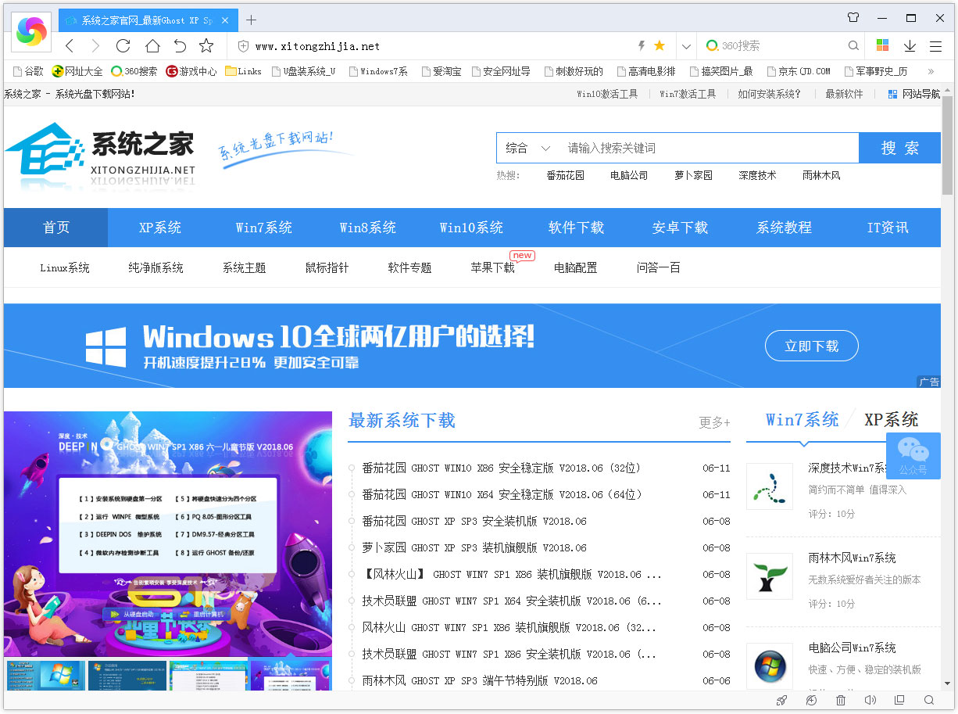Open the 番茄花园 hot search link

[566, 175]
